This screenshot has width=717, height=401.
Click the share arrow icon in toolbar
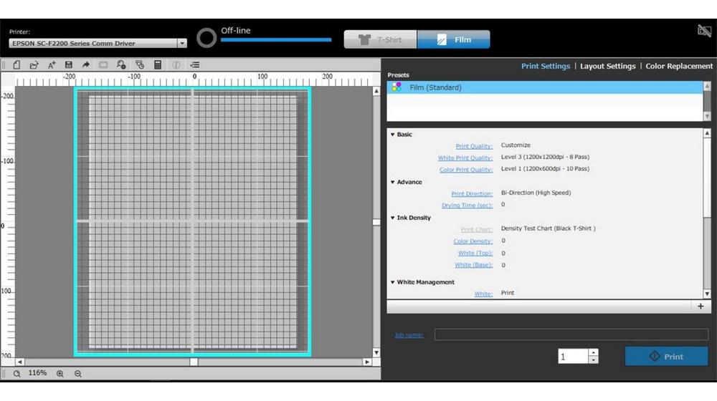(x=86, y=65)
